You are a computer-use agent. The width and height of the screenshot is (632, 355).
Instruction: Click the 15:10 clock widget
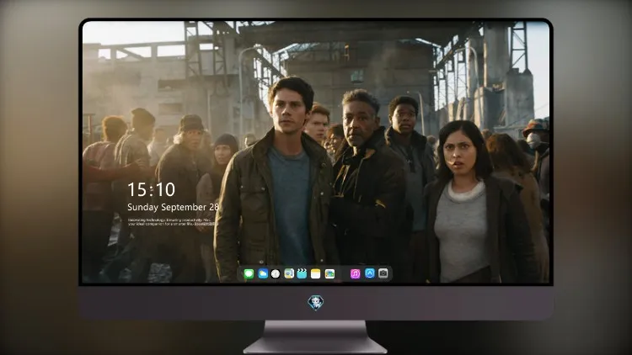coord(151,189)
